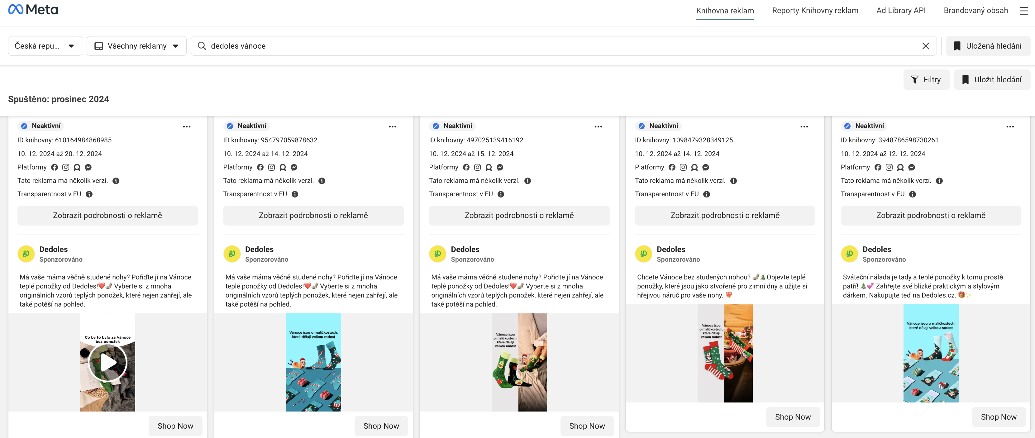Click Instagram platform icon on ad 3948786598730261
This screenshot has width=1035, height=438.
point(889,167)
